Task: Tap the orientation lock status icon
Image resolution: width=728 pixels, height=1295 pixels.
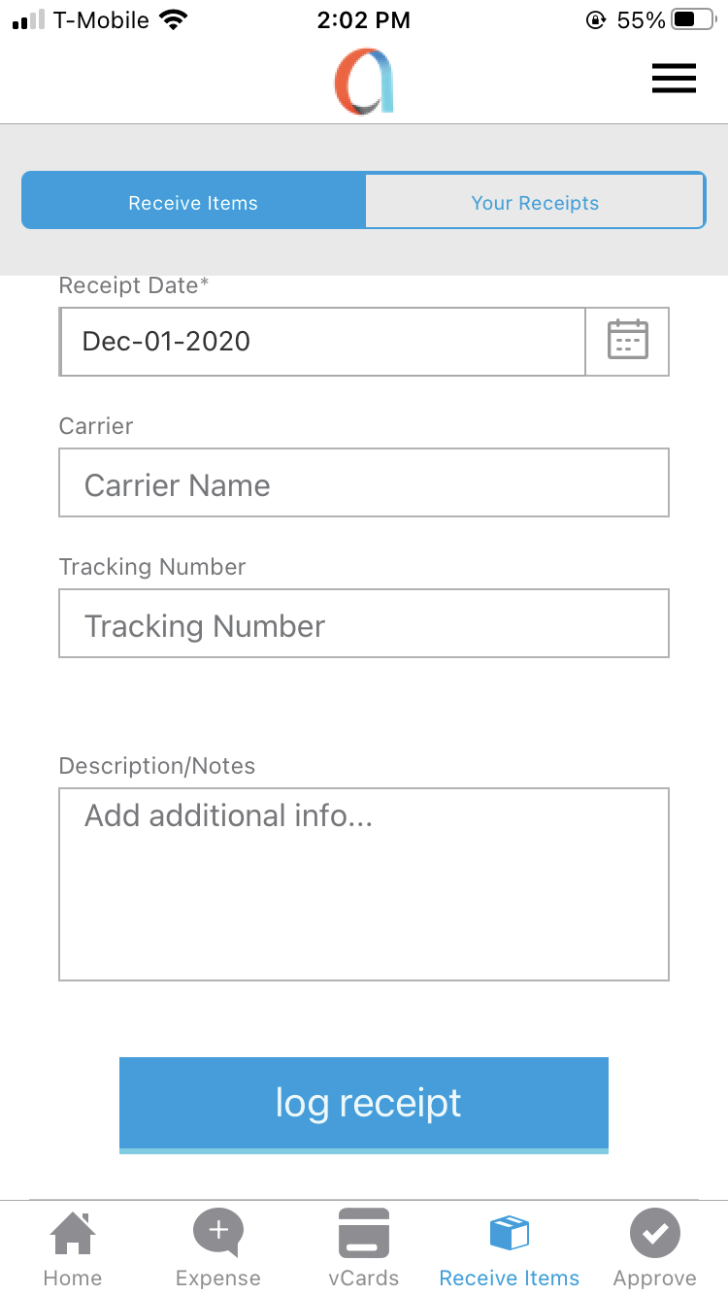Action: click(596, 20)
